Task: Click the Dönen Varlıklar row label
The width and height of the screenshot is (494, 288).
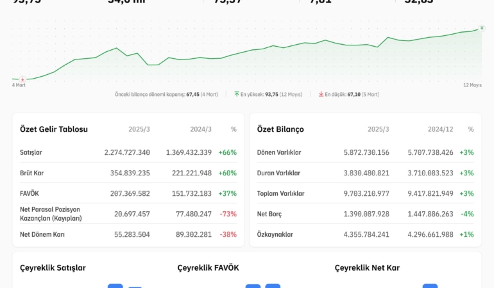Action: click(x=279, y=152)
